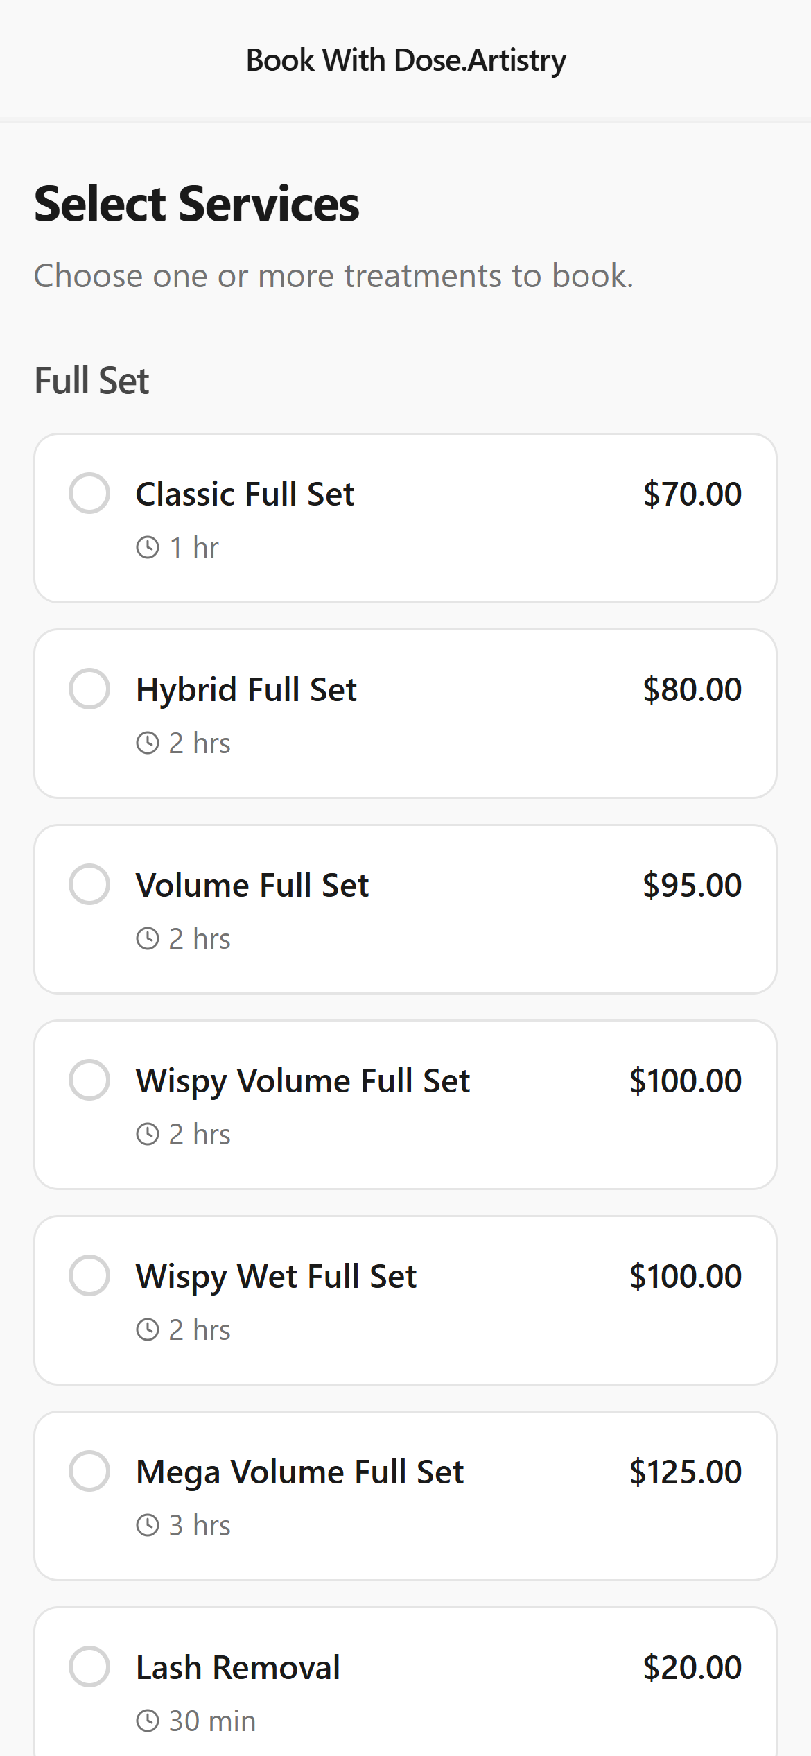Pick the Wispy Wet Full Set radio
Screen dimensions: 811x1756
click(x=89, y=1275)
